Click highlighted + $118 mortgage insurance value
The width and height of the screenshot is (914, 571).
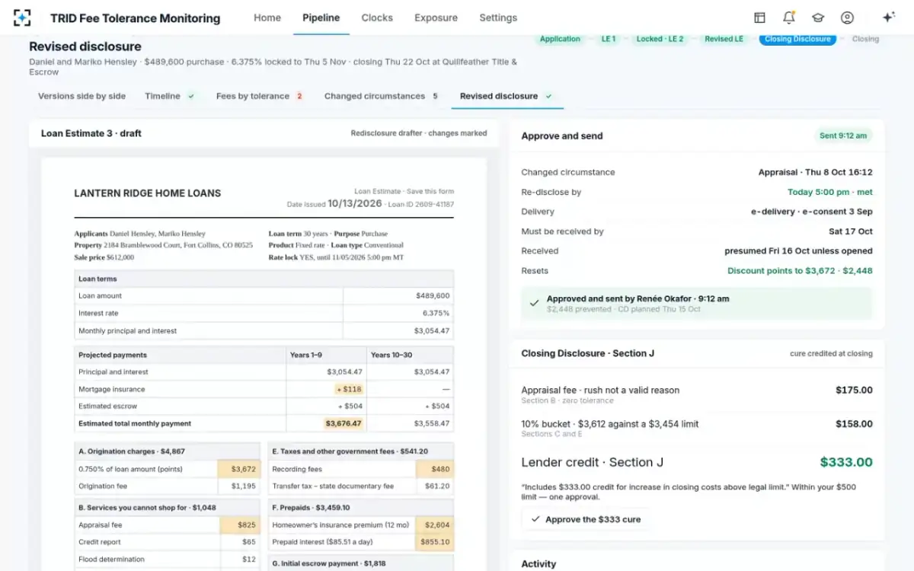click(x=349, y=389)
